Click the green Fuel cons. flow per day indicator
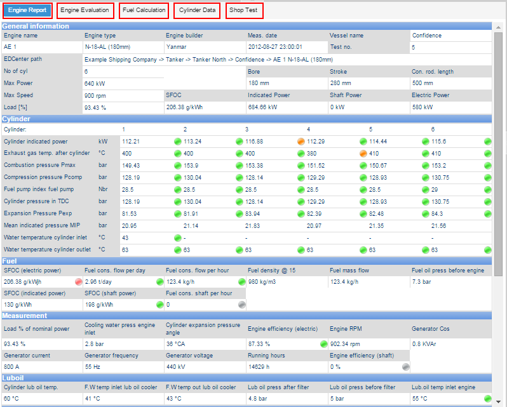 coord(159,282)
